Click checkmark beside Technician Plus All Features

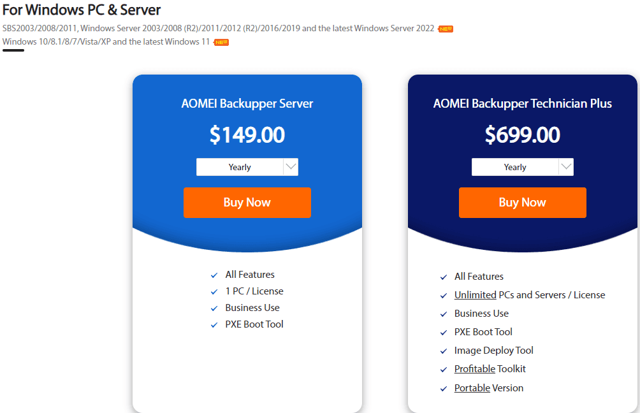(444, 277)
